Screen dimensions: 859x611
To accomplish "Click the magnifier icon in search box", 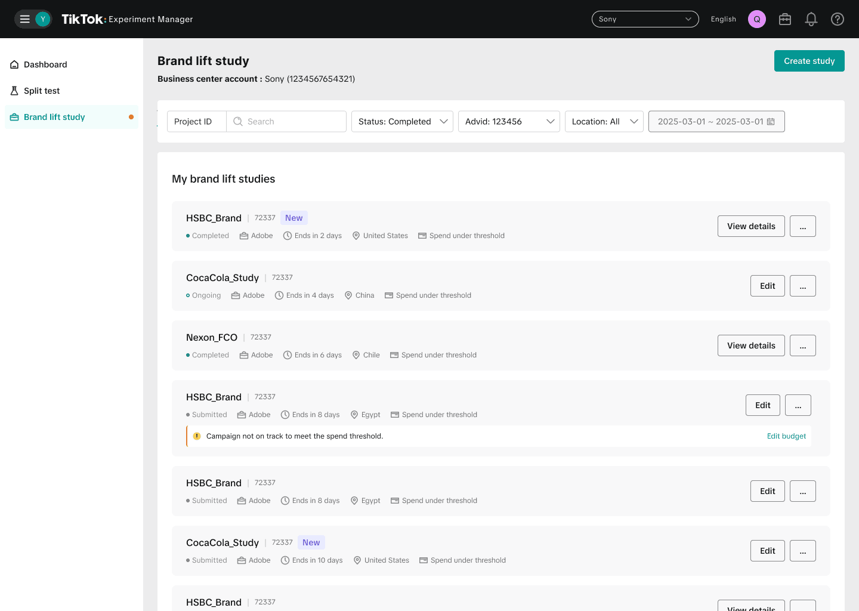I will (238, 121).
